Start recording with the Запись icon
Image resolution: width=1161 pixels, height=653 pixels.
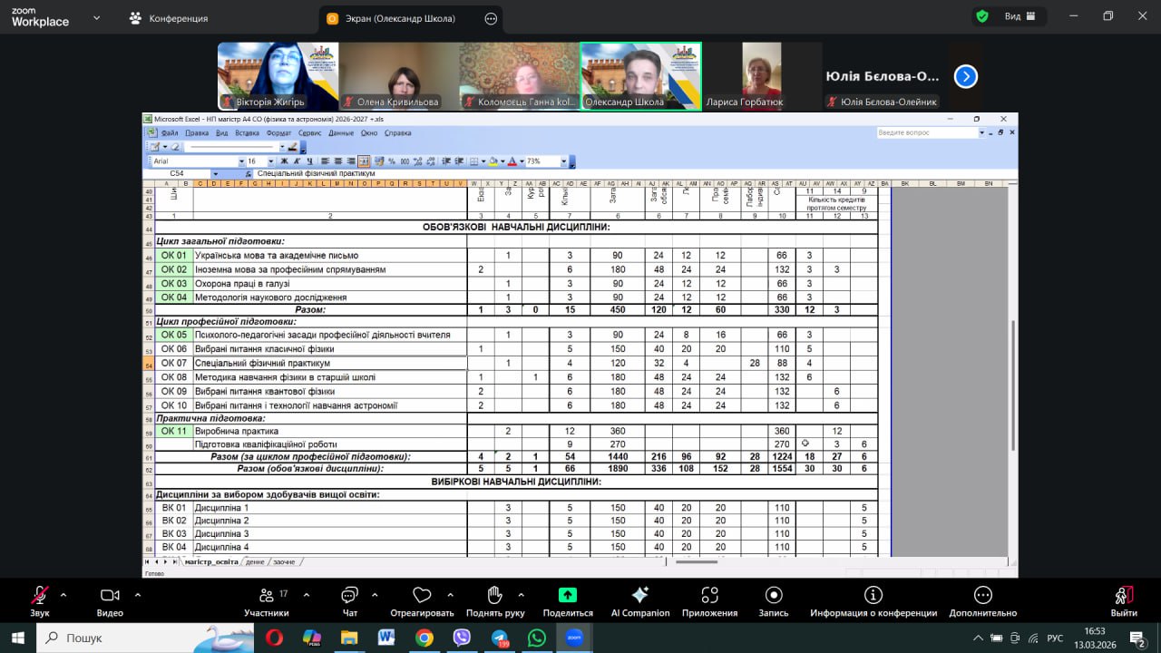[x=774, y=595]
